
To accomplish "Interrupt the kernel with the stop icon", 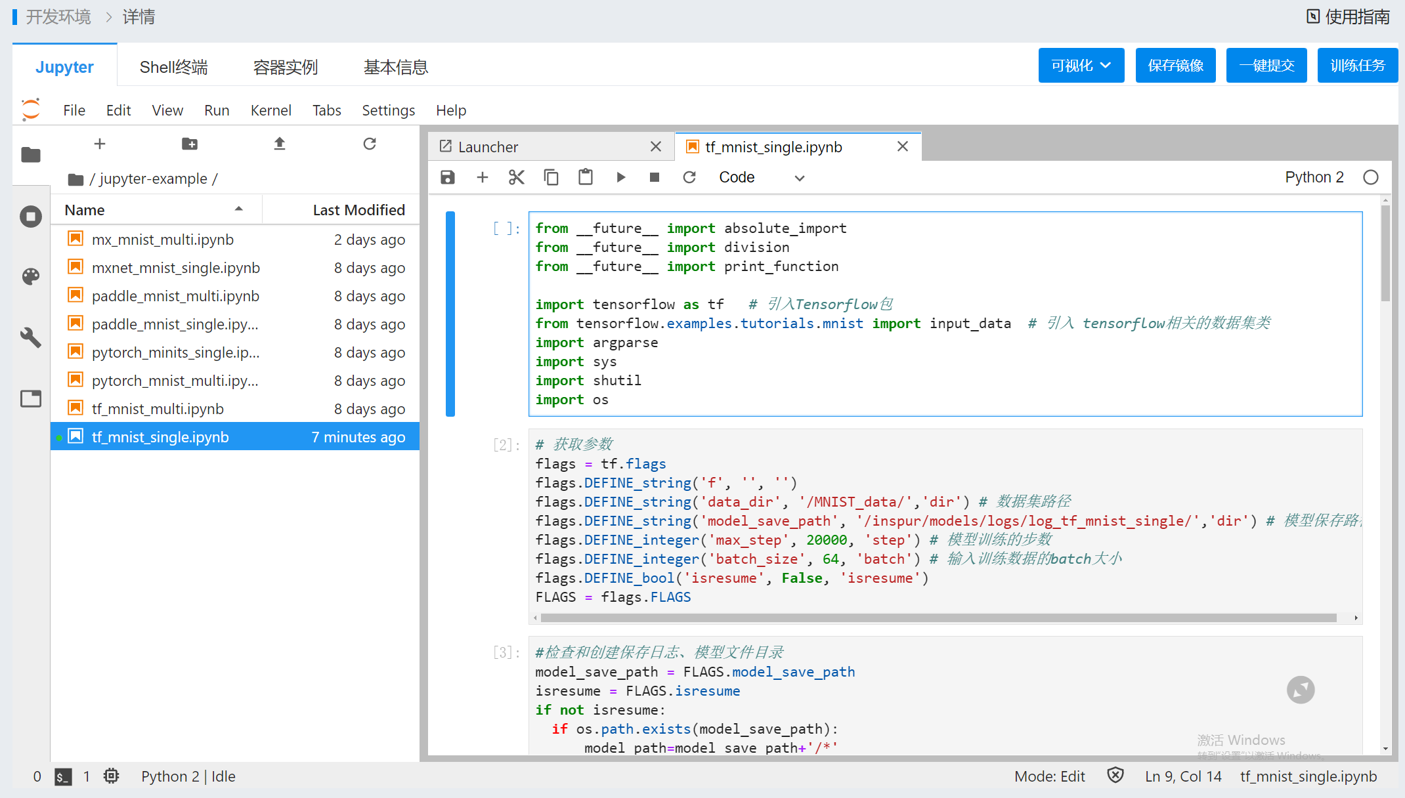I will (x=655, y=177).
